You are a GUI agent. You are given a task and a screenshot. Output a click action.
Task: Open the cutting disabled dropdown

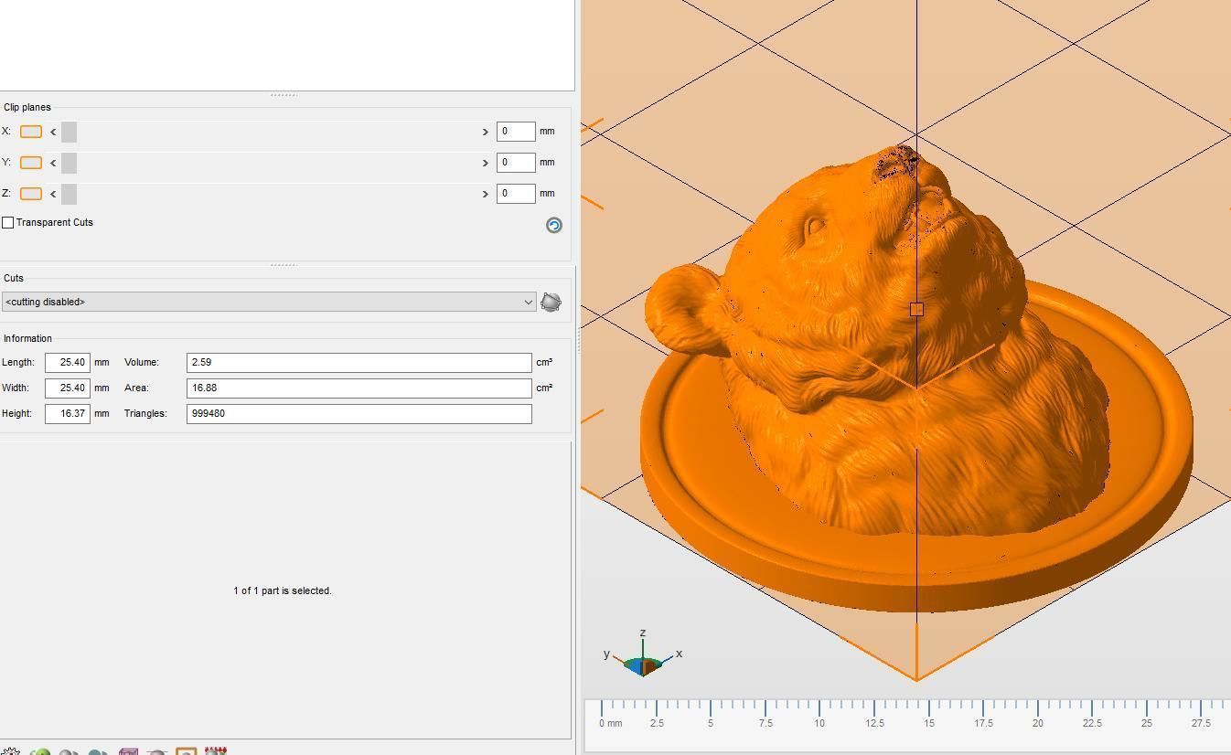pyautogui.click(x=269, y=302)
